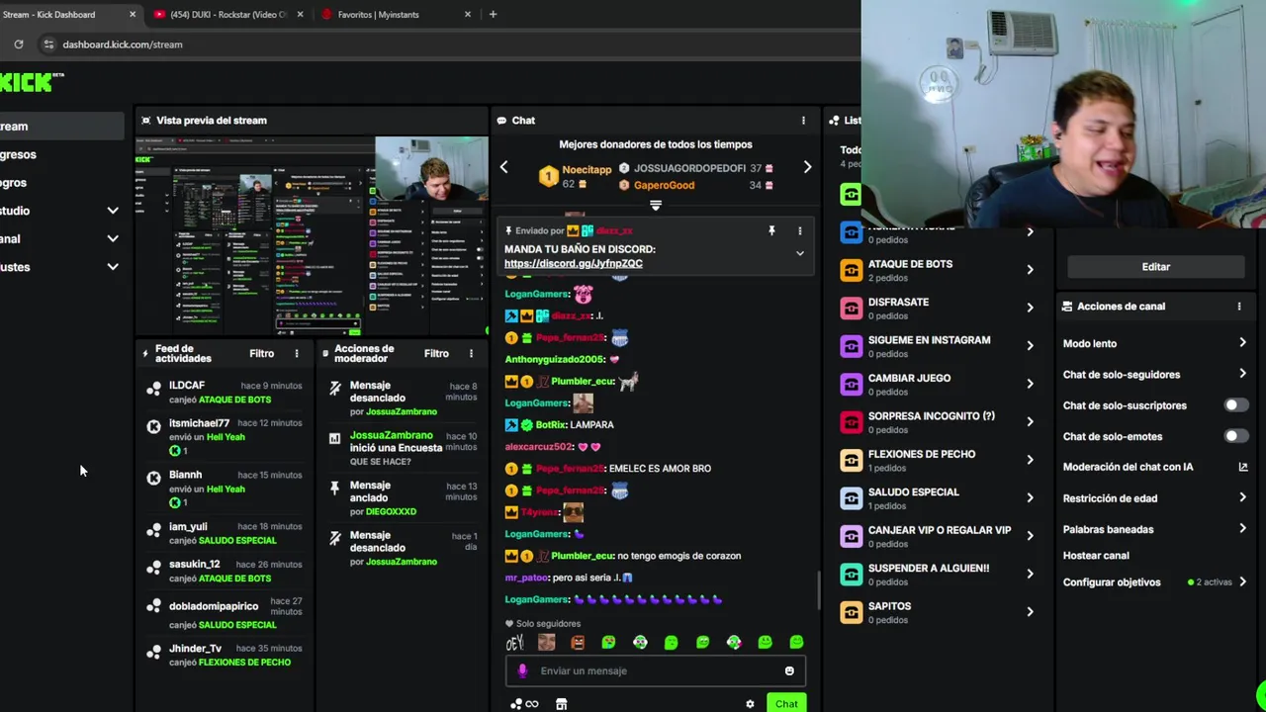
Task: Expand Configurar objetivos arrow
Action: coord(1242,582)
